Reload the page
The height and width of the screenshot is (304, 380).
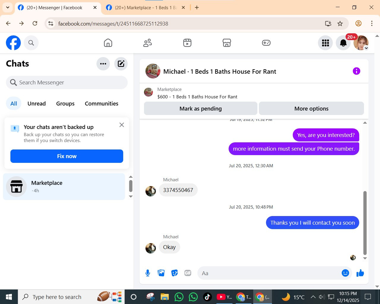click(35, 23)
